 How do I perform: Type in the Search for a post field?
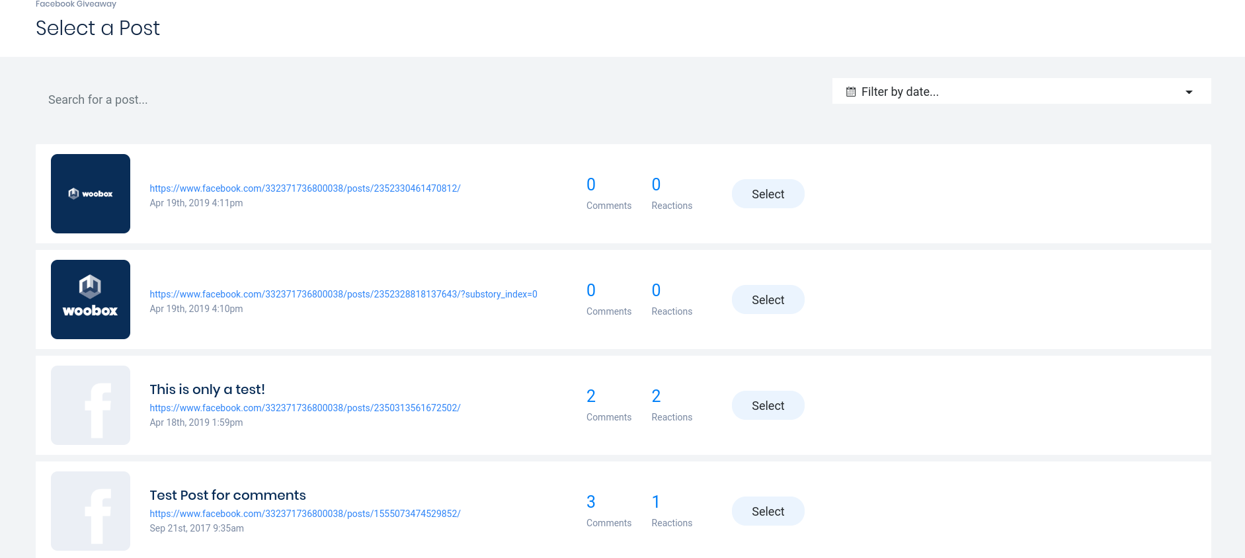click(264, 100)
